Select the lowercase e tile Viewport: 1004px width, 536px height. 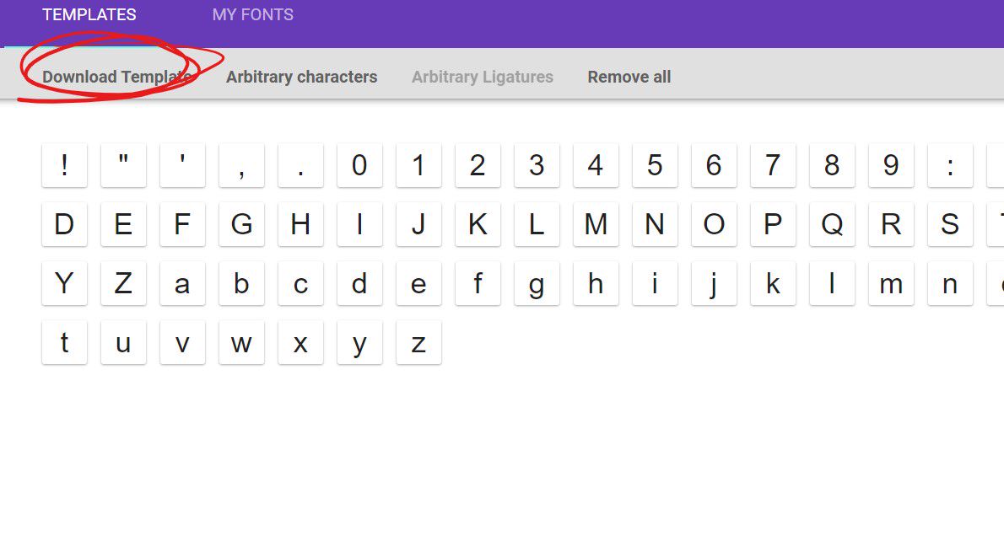[x=418, y=283]
